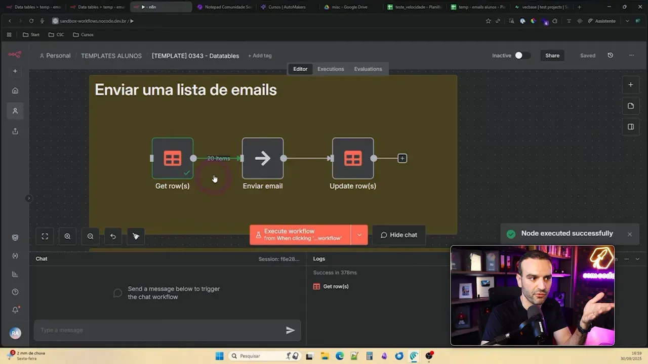The width and height of the screenshot is (648, 364).
Task: Select the zoom in icon on canvas
Action: [x=67, y=236]
